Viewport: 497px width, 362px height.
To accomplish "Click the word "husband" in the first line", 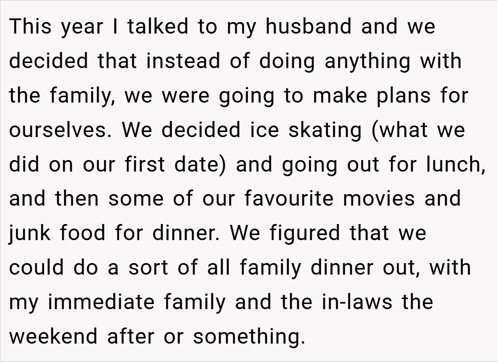I will tap(309, 27).
